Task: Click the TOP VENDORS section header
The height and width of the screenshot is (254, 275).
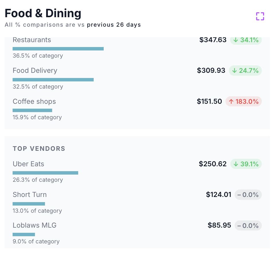Action: click(x=39, y=149)
